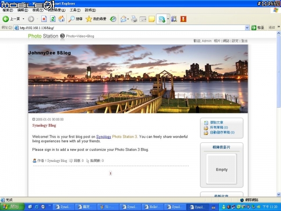This screenshot has height=211, width=281.
Task: Click the page scrollbar down arrow
Action: [x=278, y=194]
